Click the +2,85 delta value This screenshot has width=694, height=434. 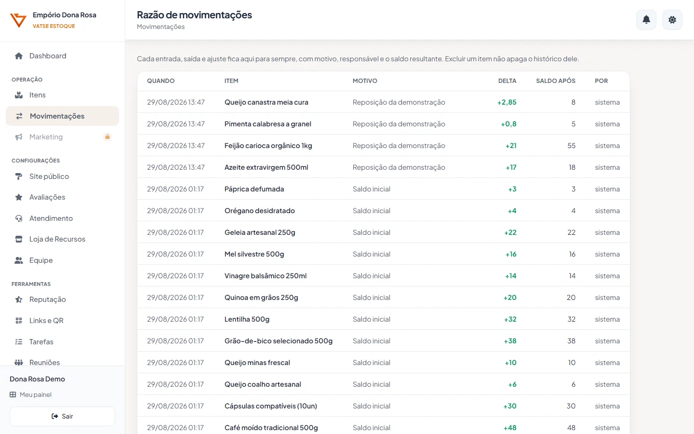click(507, 102)
